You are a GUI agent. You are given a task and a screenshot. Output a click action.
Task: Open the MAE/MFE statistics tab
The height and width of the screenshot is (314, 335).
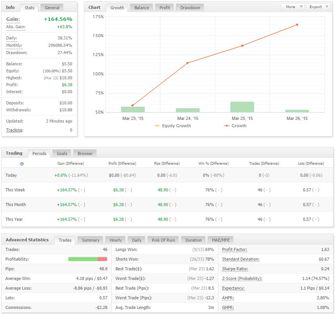(x=221, y=240)
